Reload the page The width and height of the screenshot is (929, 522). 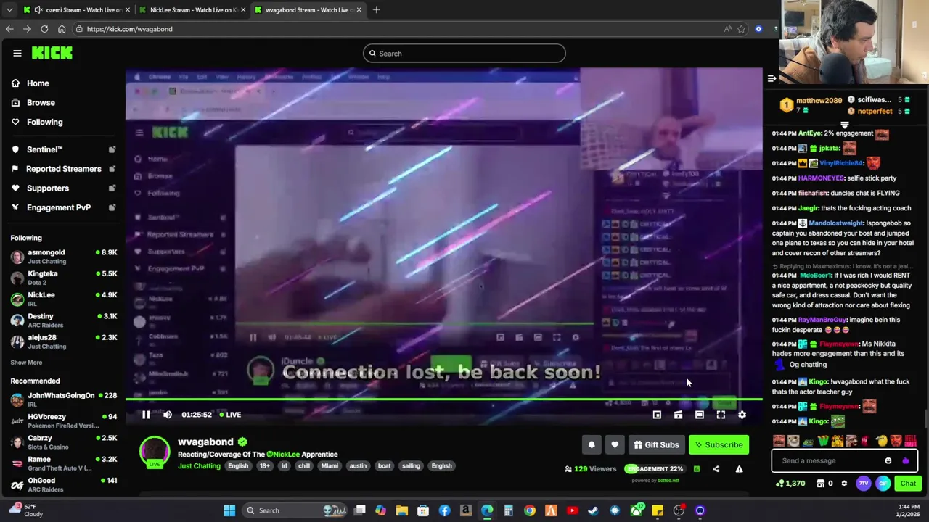(x=44, y=29)
